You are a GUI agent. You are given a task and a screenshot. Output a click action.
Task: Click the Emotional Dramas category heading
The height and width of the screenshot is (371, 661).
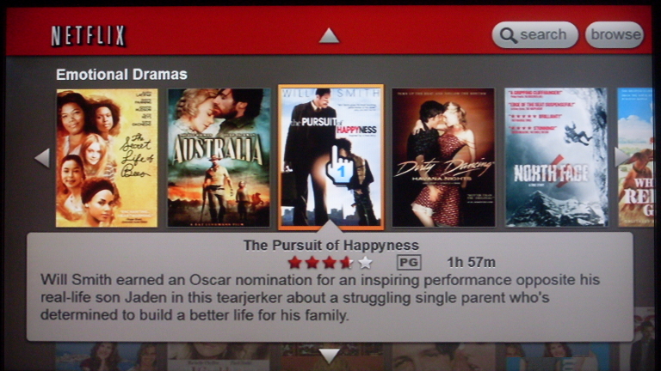coord(121,75)
